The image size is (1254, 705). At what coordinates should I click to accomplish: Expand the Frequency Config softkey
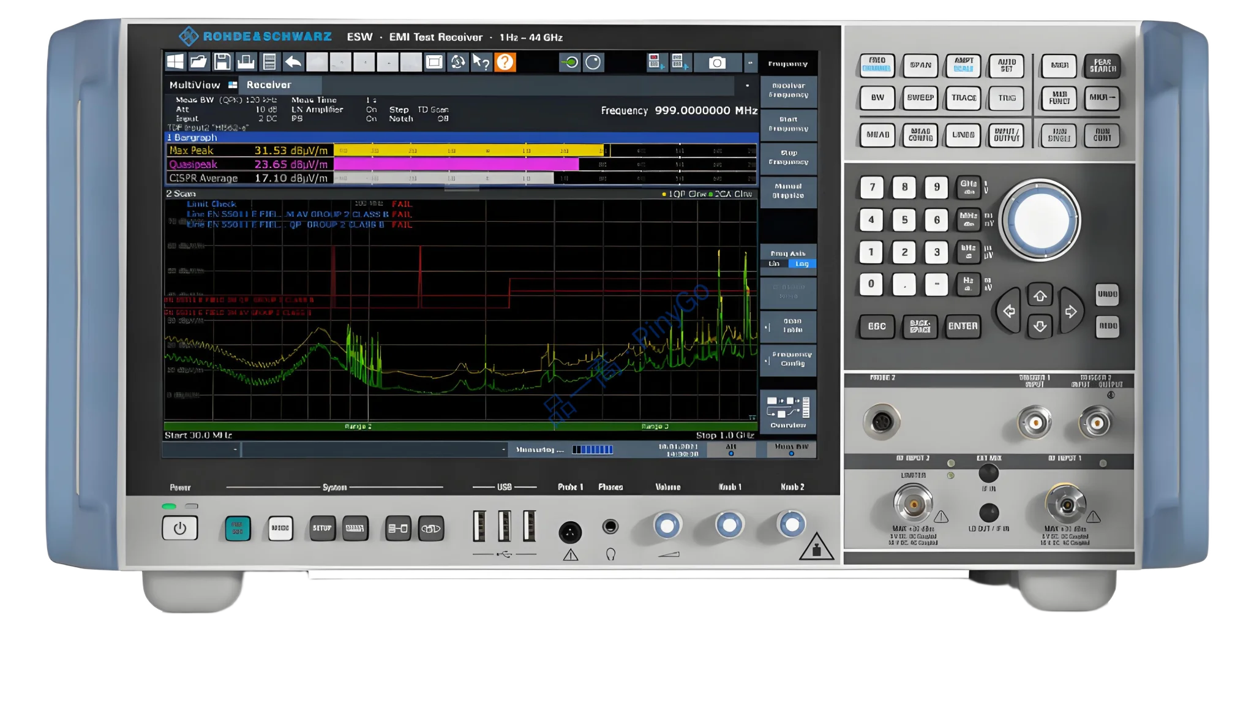point(788,359)
